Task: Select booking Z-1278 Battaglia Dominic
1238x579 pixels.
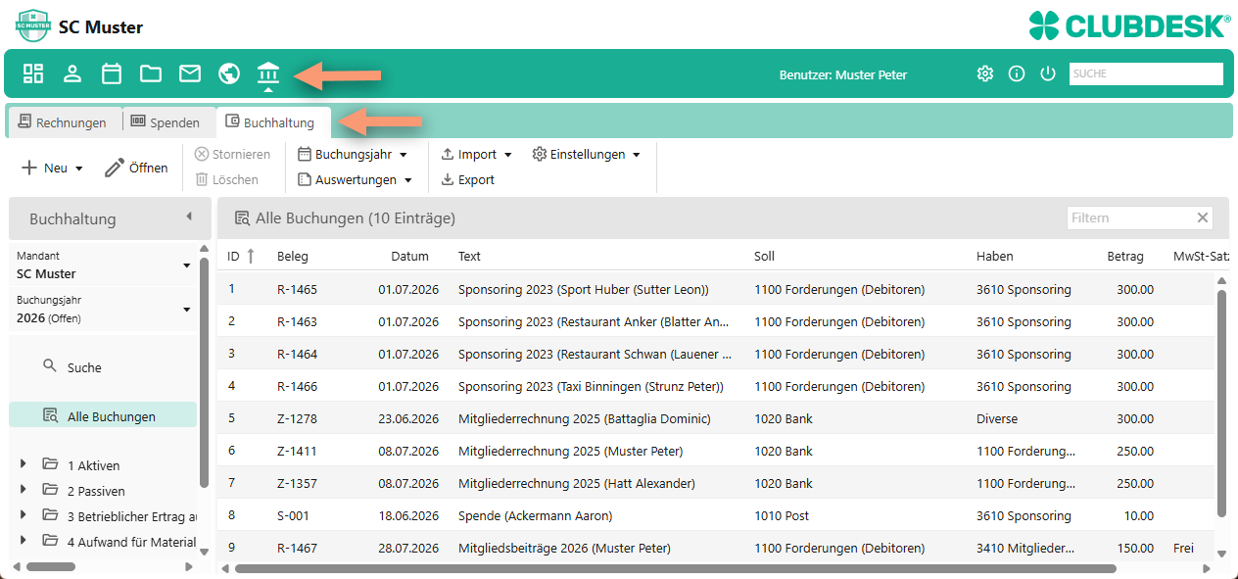Action: (716, 418)
